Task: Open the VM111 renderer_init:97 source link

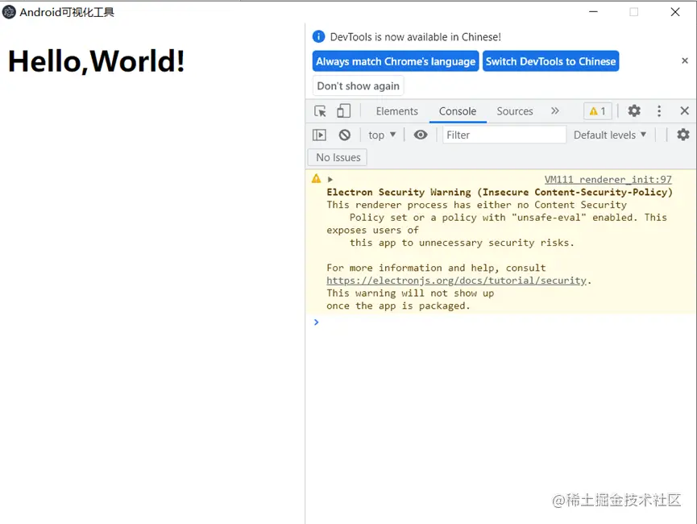Action: click(x=608, y=180)
